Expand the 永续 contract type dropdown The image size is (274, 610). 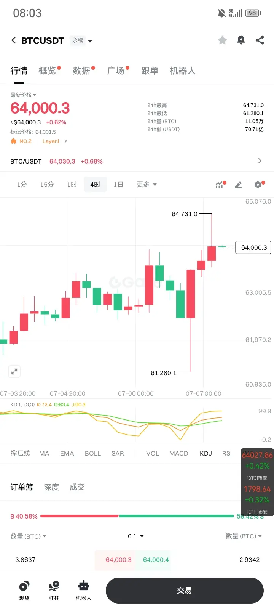pyautogui.click(x=81, y=40)
